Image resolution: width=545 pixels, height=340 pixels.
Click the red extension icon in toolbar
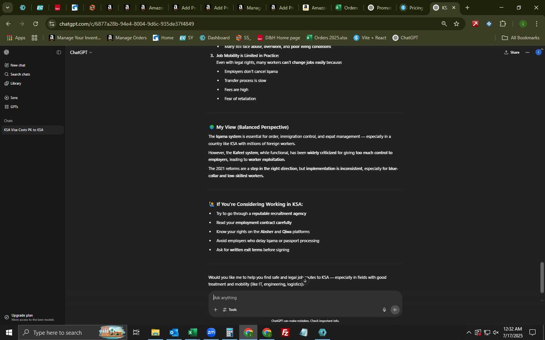[x=476, y=24]
